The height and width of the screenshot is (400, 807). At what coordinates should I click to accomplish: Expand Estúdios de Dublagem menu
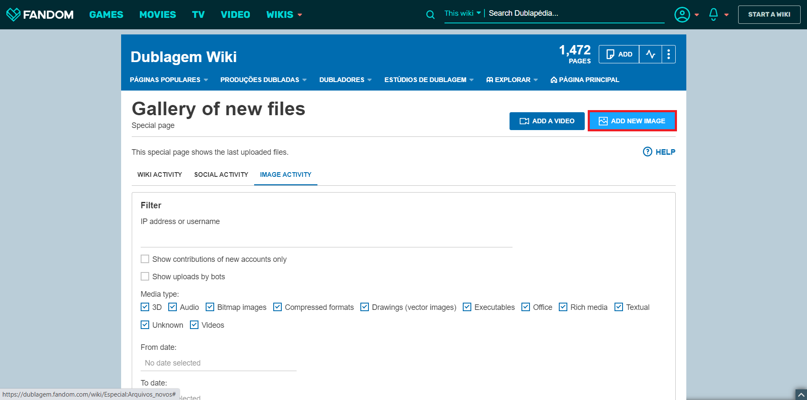[x=429, y=80]
